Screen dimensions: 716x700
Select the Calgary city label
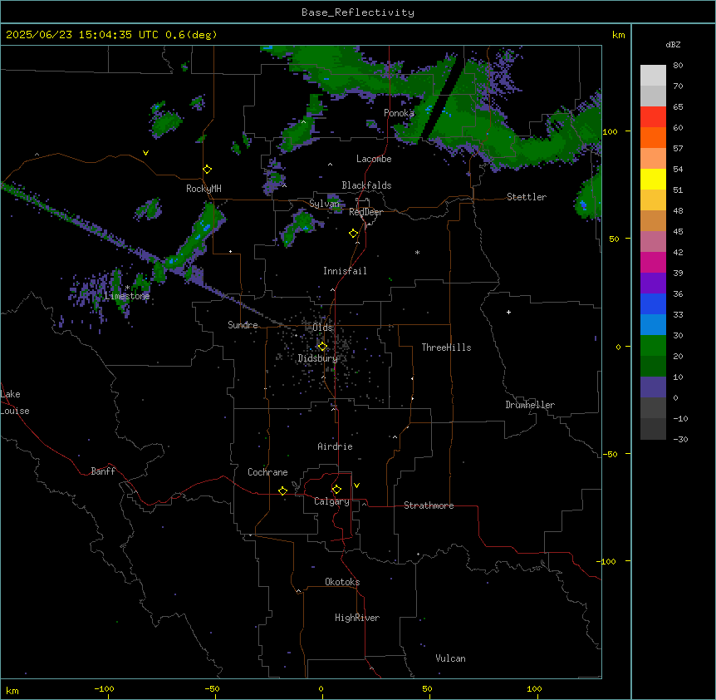pos(331,501)
